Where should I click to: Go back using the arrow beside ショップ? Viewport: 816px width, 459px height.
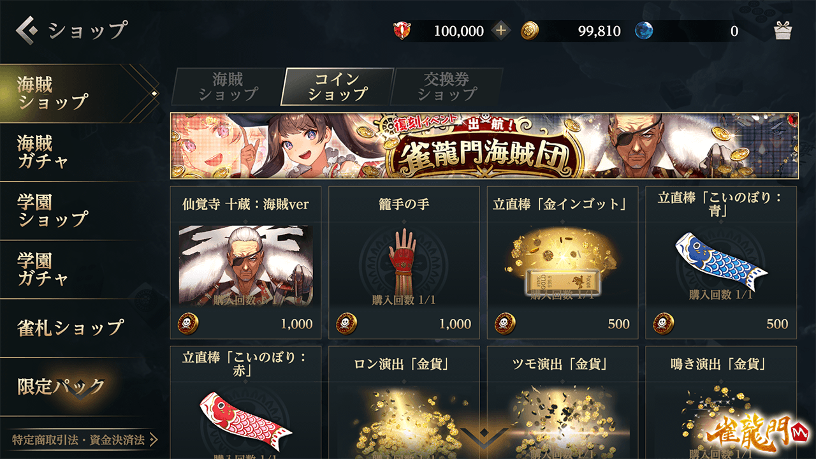[x=28, y=30]
